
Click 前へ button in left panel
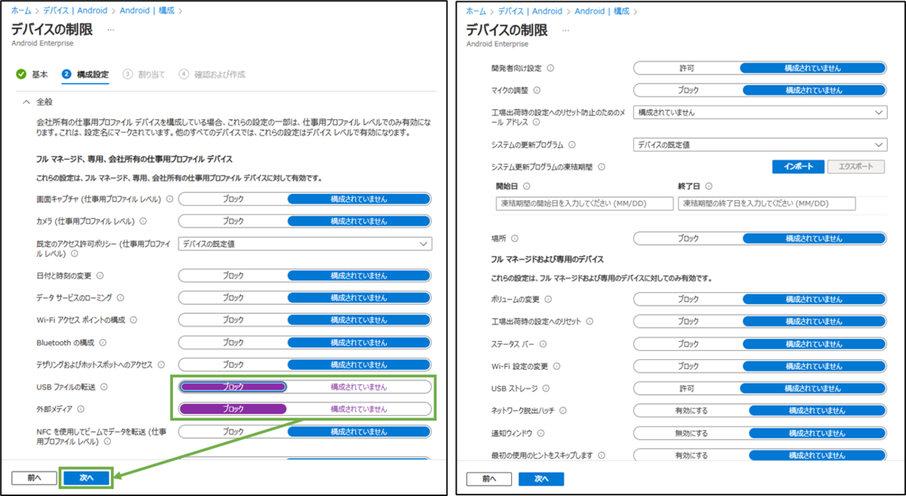coord(33,478)
